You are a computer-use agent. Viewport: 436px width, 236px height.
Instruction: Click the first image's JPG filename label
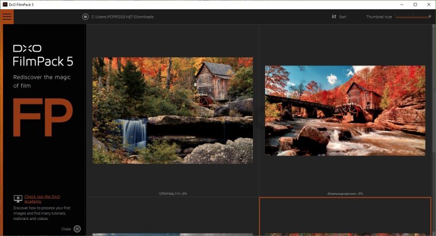point(173,194)
